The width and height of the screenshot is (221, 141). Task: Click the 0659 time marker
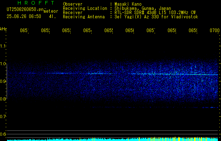(x=193, y=30)
